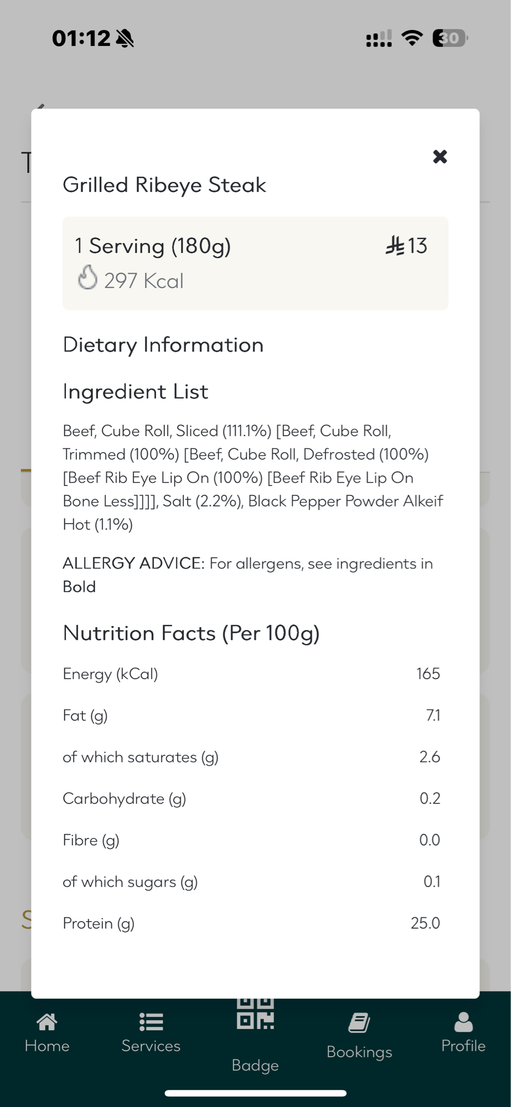Tap the home indicator bar
Image resolution: width=511 pixels, height=1107 pixels.
[255, 1093]
